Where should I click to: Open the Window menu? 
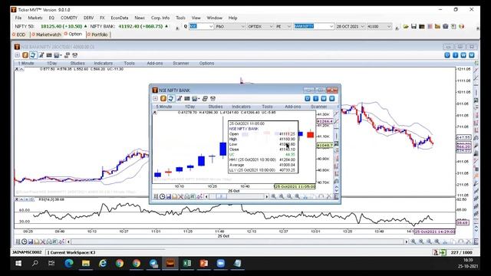click(x=214, y=18)
